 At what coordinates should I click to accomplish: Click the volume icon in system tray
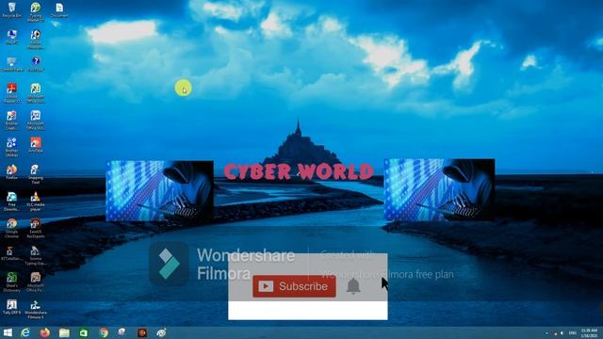(x=562, y=332)
